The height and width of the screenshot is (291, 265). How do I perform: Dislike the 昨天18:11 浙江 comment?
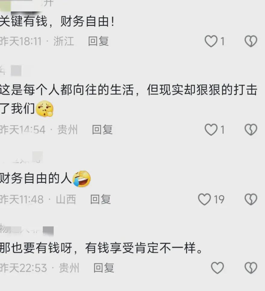tap(251, 41)
